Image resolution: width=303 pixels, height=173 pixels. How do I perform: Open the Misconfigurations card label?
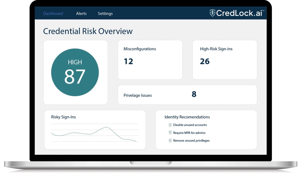[140, 49]
